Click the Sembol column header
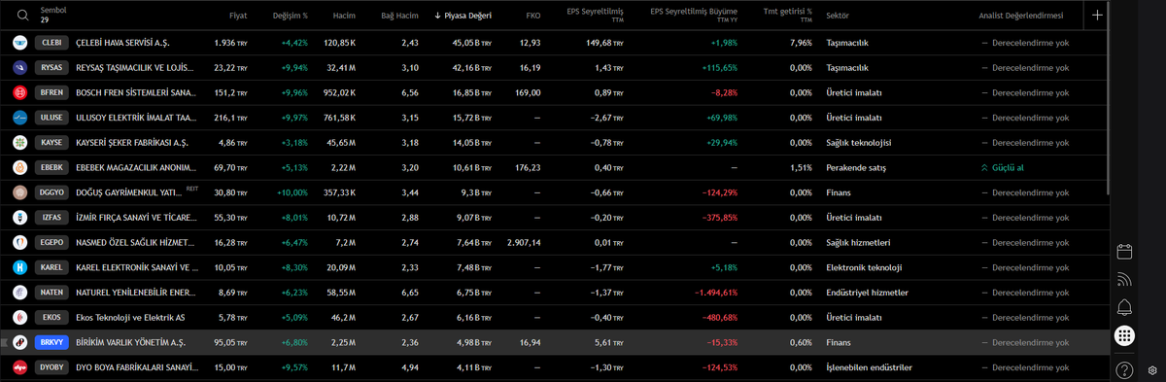The image size is (1166, 382). click(x=52, y=12)
